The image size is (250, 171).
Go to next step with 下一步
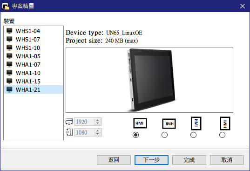click(x=151, y=160)
